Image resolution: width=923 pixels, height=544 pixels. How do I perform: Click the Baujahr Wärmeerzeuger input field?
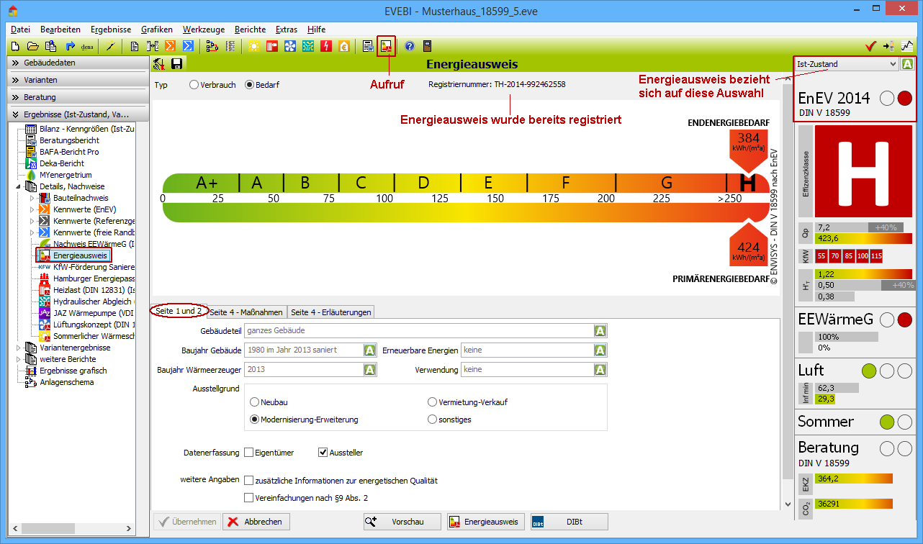point(303,370)
